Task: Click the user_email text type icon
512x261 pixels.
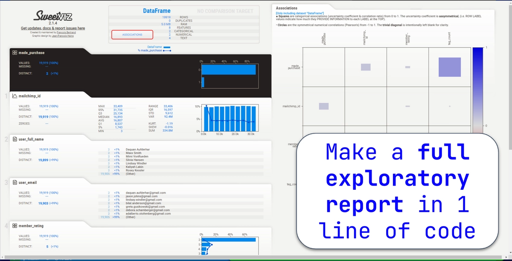Action: (15, 182)
